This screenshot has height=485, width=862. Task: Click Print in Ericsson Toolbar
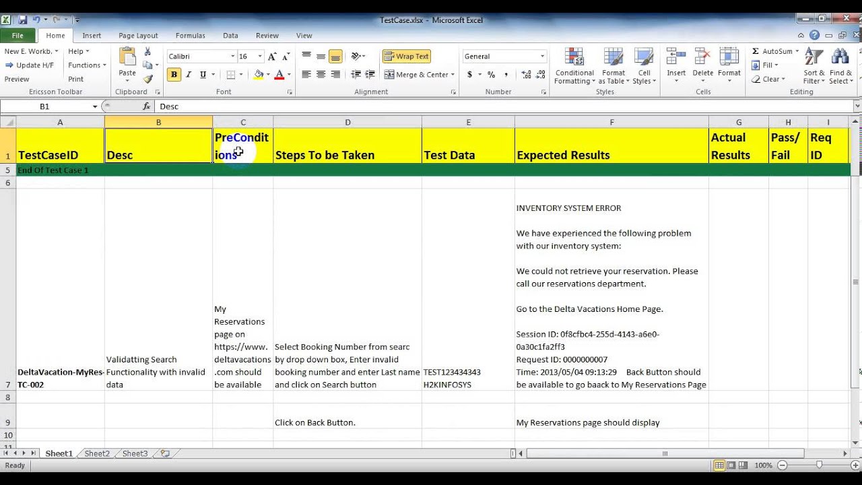pos(76,79)
